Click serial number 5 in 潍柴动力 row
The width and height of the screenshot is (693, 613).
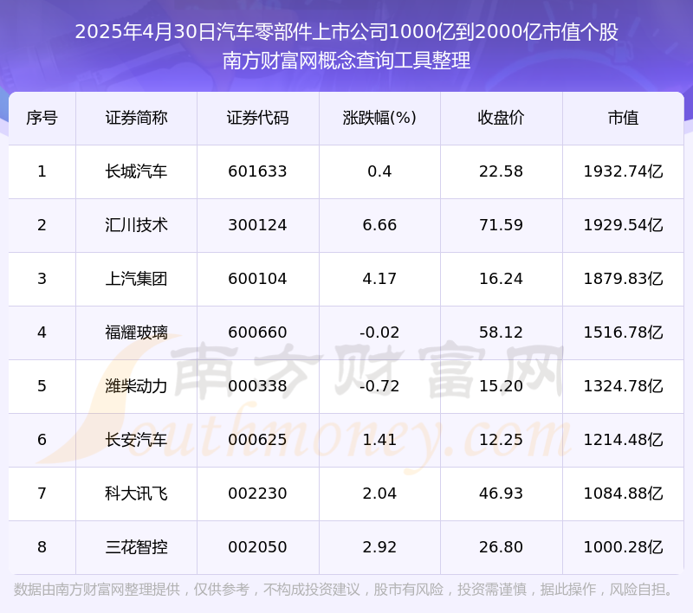point(42,386)
